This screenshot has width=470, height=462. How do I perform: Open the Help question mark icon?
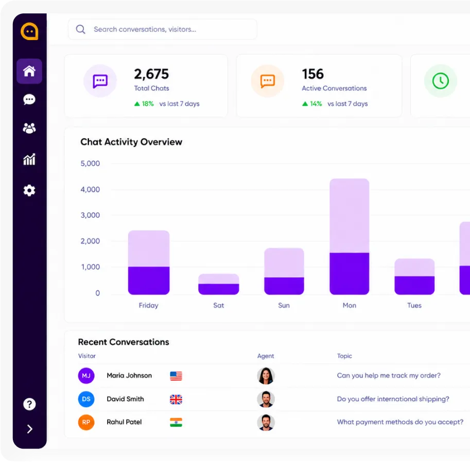click(x=29, y=404)
